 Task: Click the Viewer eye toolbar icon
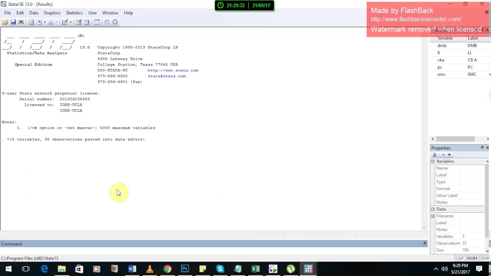39,22
